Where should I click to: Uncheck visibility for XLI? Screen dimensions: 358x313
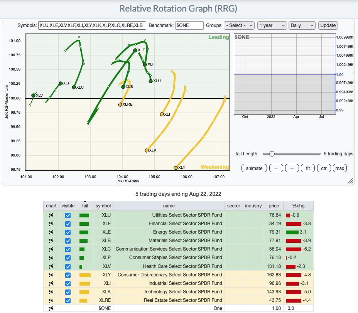click(x=68, y=284)
